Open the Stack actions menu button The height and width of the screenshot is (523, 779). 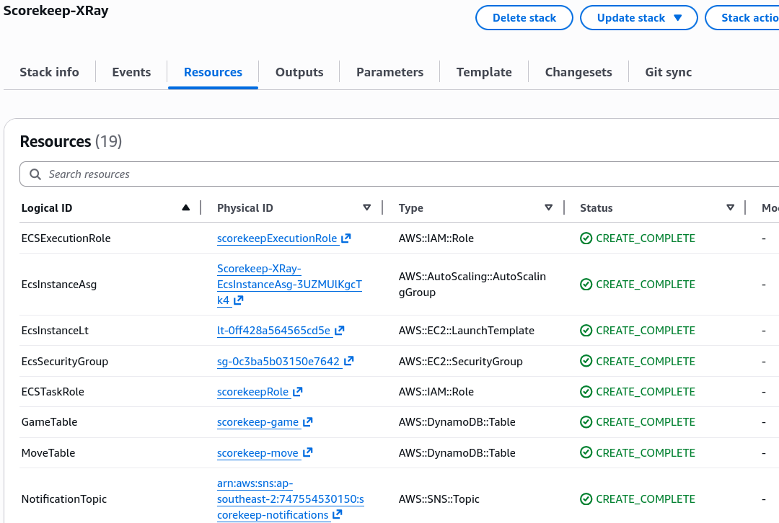click(743, 18)
